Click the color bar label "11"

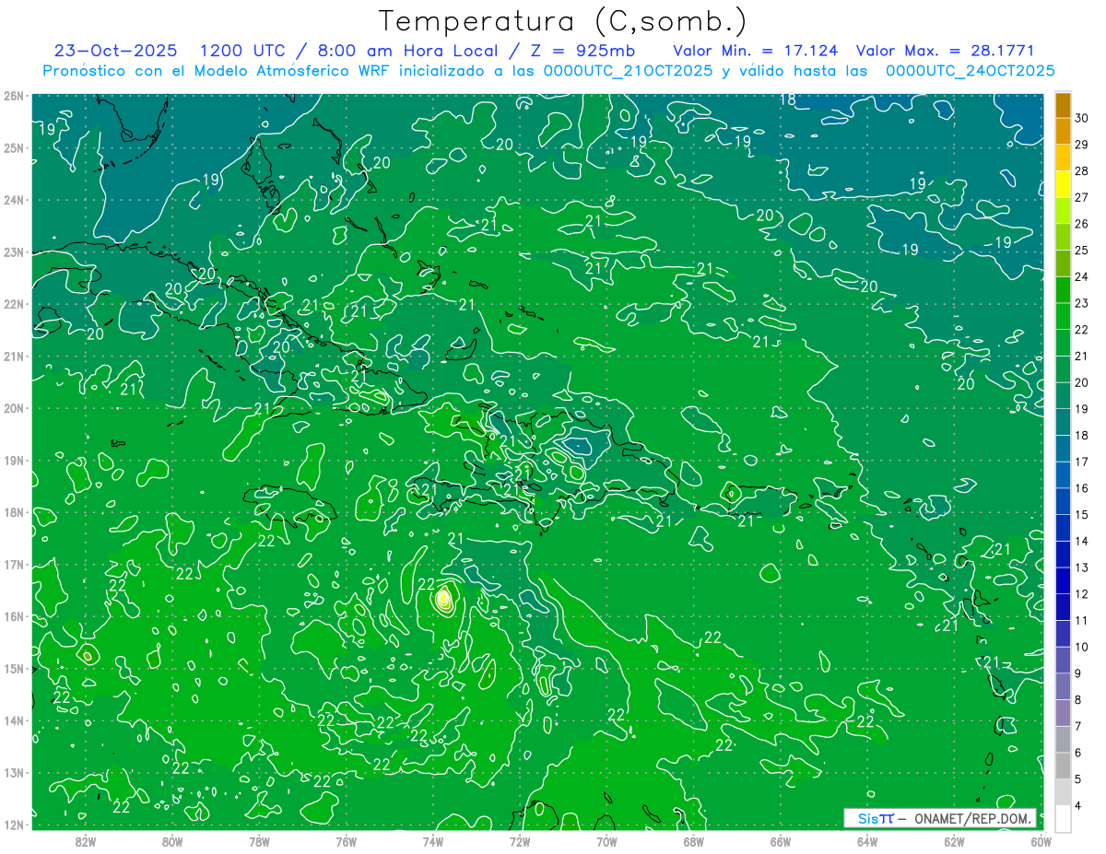point(1083,620)
